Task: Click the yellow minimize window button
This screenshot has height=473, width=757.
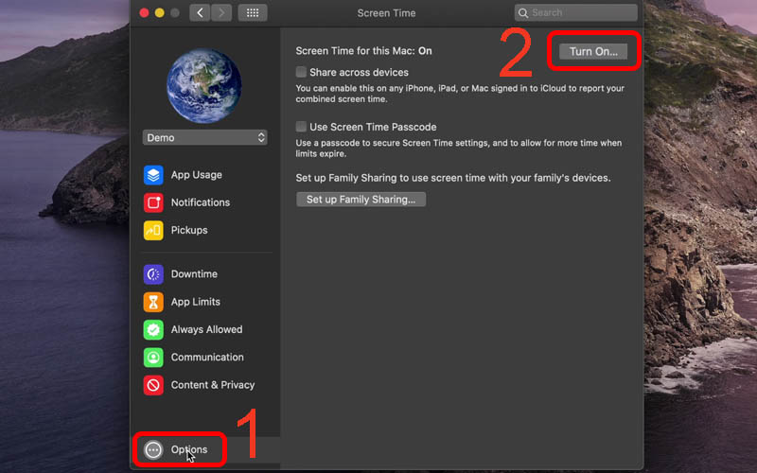Action: [159, 13]
